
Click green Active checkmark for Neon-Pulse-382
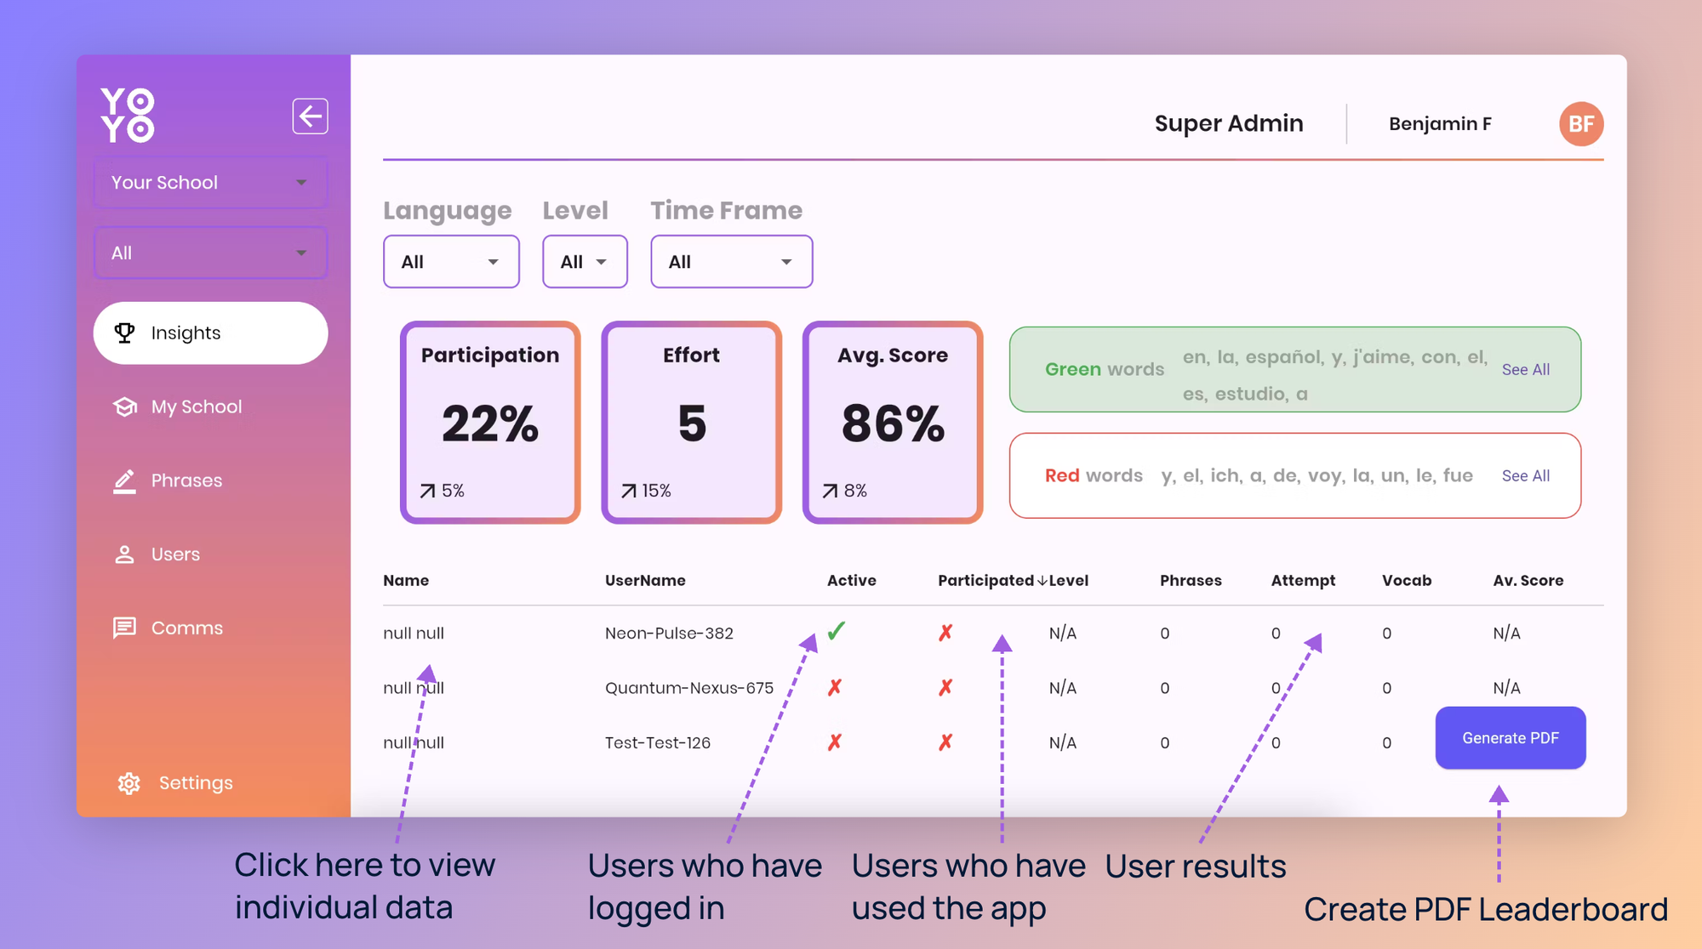[837, 631]
